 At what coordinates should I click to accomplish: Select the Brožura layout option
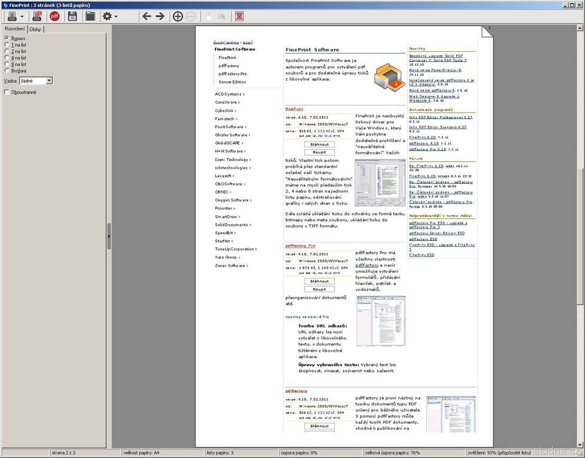(7, 70)
